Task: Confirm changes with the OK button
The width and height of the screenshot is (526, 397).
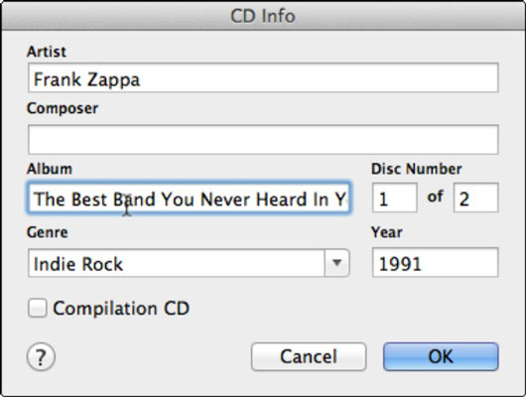Action: click(x=441, y=356)
